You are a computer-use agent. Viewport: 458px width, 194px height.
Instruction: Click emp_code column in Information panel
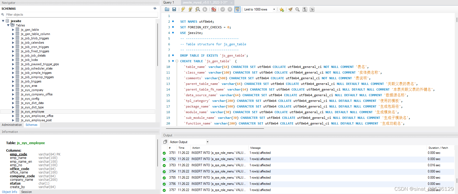click(19, 154)
